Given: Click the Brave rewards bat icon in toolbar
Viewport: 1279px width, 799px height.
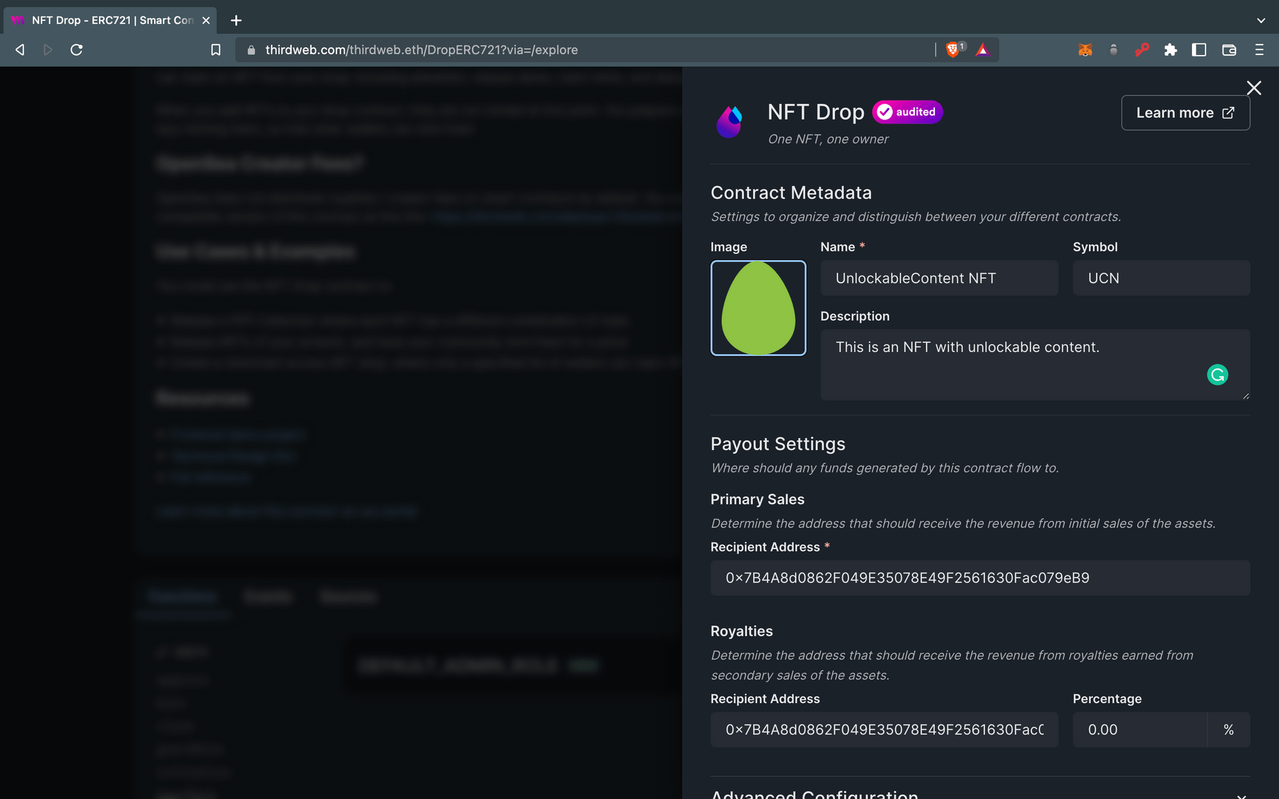Looking at the screenshot, I should tap(982, 50).
